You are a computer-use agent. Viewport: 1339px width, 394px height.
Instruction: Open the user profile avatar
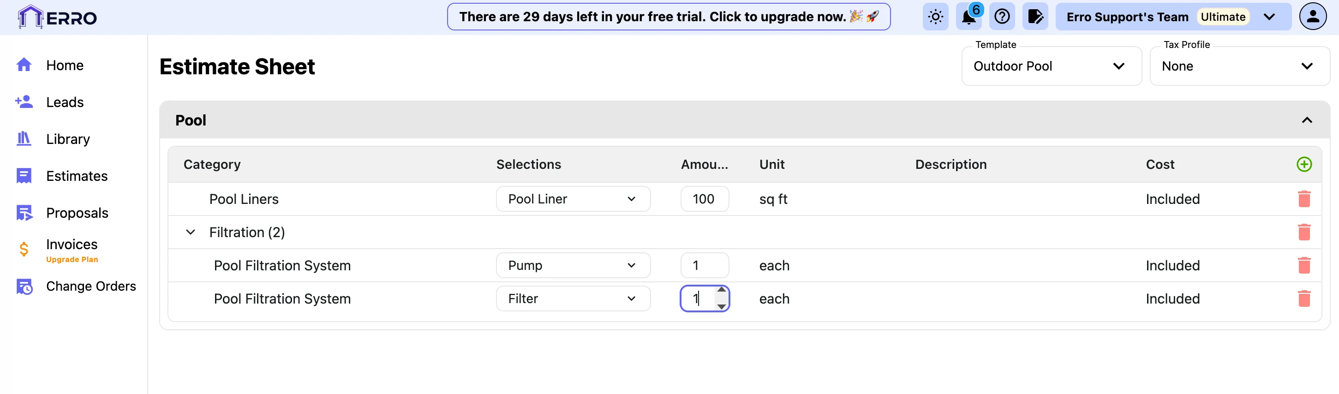[x=1313, y=17]
